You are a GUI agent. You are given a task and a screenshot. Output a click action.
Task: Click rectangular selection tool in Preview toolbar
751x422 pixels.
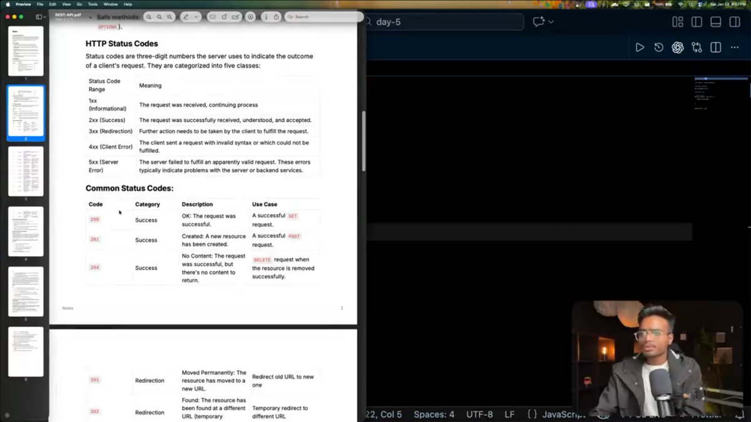[x=213, y=17]
